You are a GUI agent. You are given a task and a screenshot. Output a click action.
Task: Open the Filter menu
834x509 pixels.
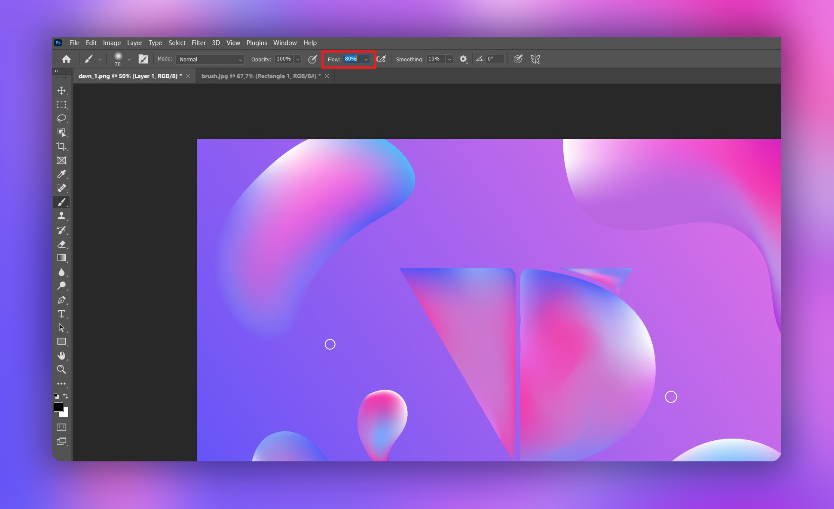[199, 43]
